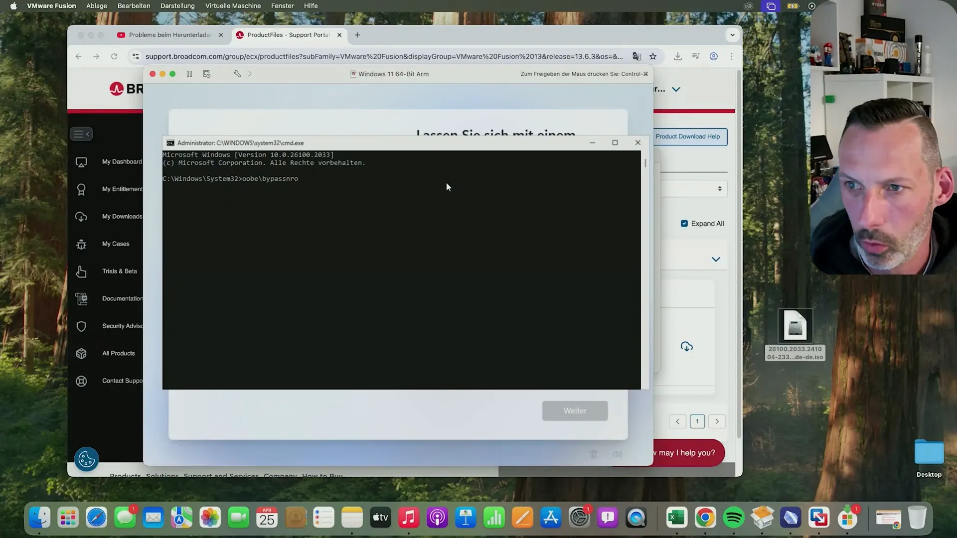Click the translate page icon

pyautogui.click(x=637, y=56)
